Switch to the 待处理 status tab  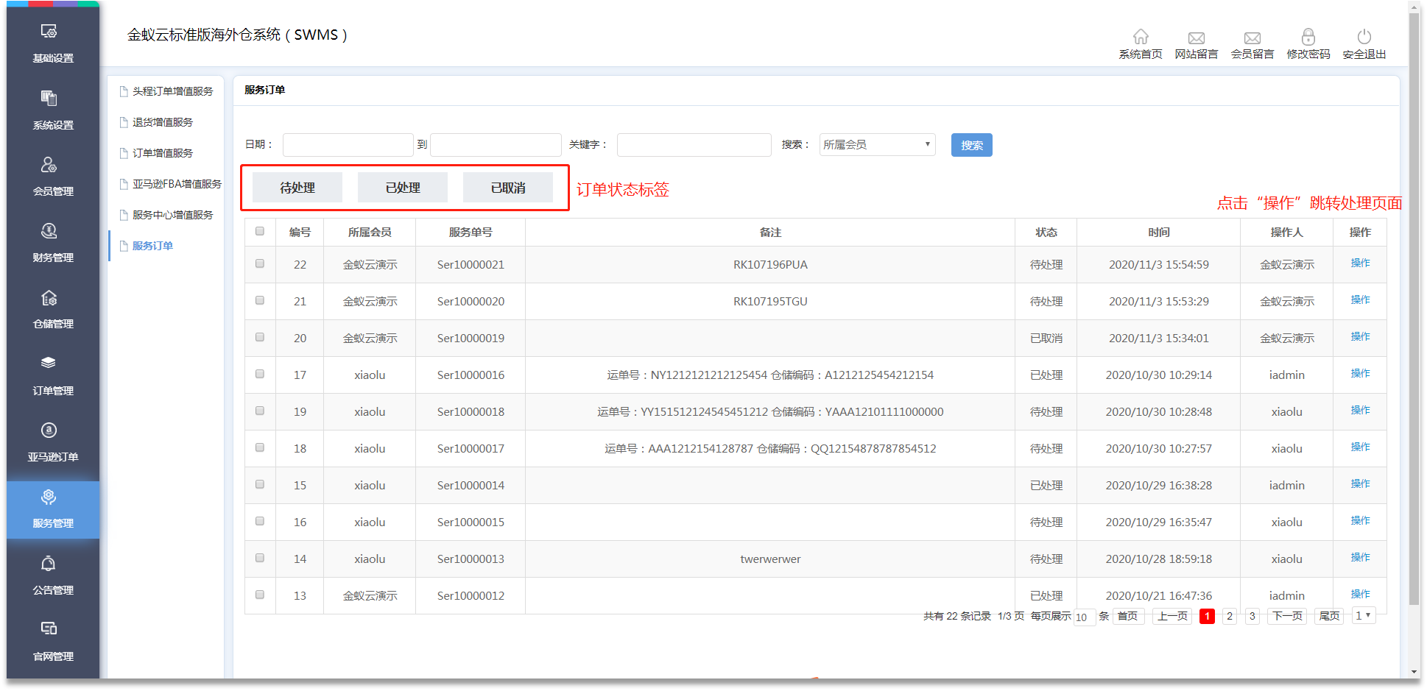click(x=297, y=188)
